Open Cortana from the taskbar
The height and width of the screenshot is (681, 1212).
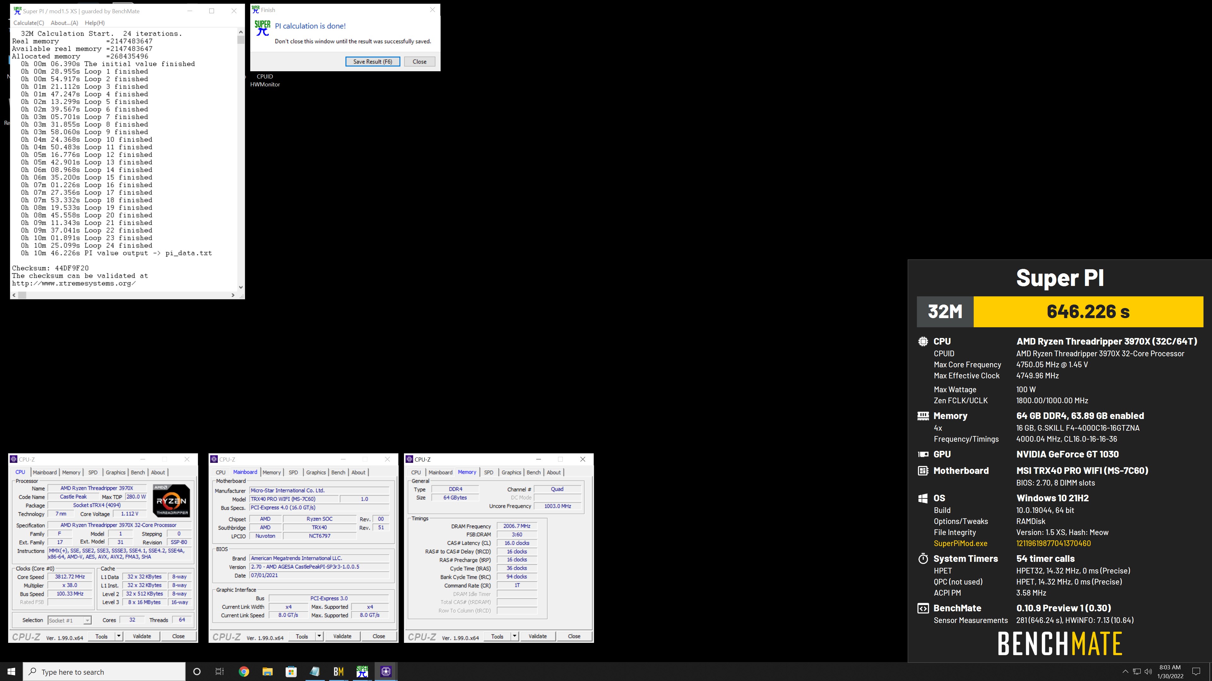click(x=197, y=672)
